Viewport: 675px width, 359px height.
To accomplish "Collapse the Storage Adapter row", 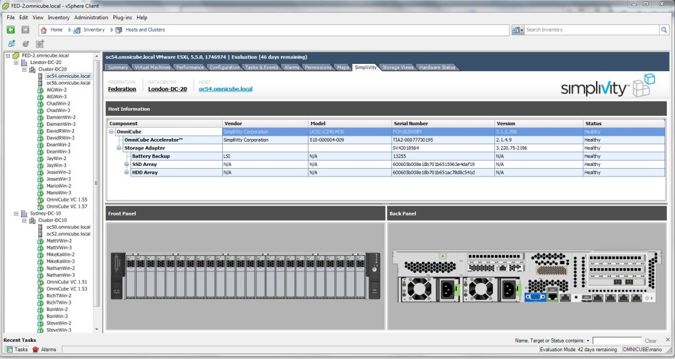I will (119, 148).
